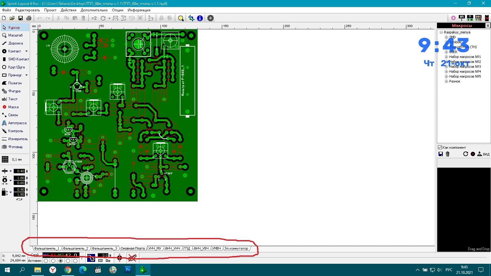Select the SMD-Контакт tool
The height and width of the screenshot is (276, 491).
tap(15, 59)
